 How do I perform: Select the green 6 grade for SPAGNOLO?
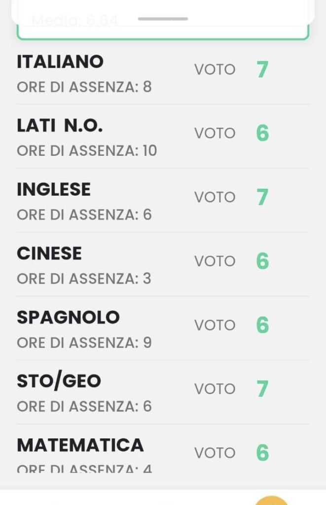pos(262,325)
